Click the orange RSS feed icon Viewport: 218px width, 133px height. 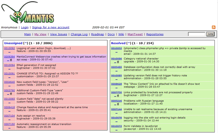pos(214,27)
